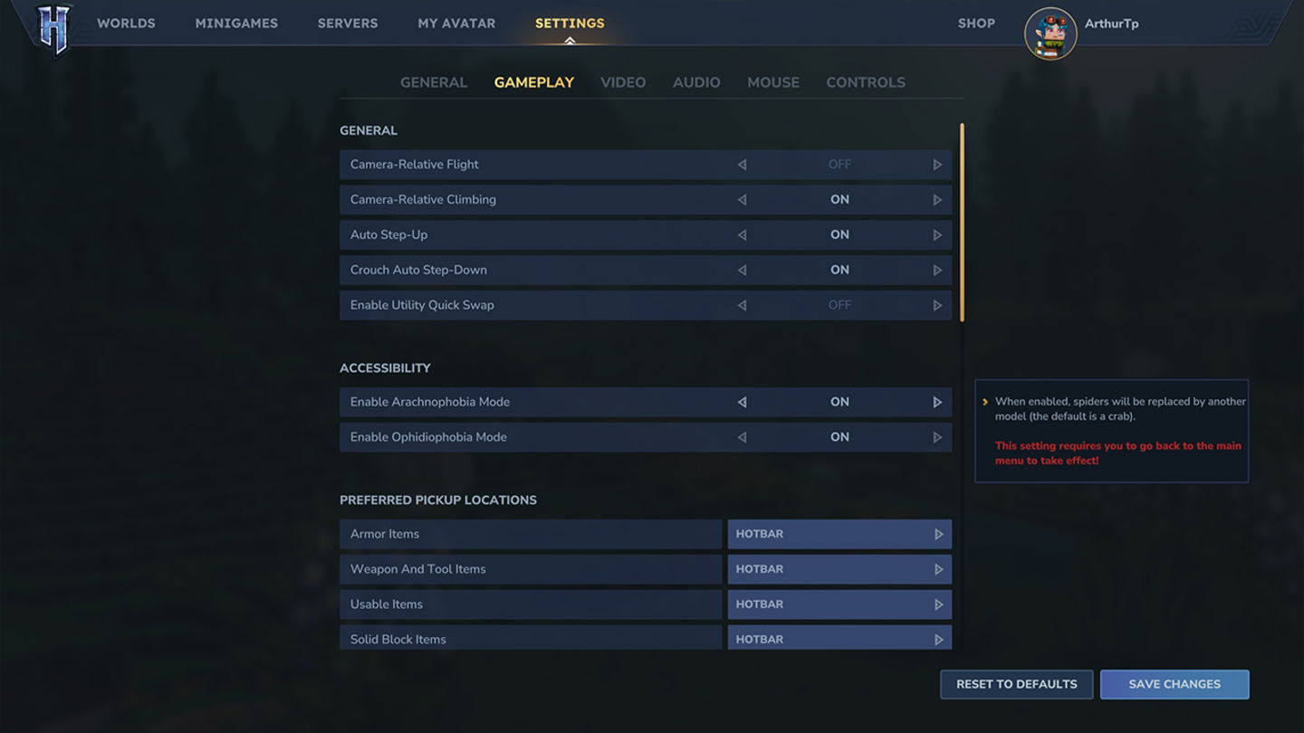The width and height of the screenshot is (1304, 733).
Task: Toggle Enable Utility Quick Swap OFF value
Action: click(x=839, y=305)
